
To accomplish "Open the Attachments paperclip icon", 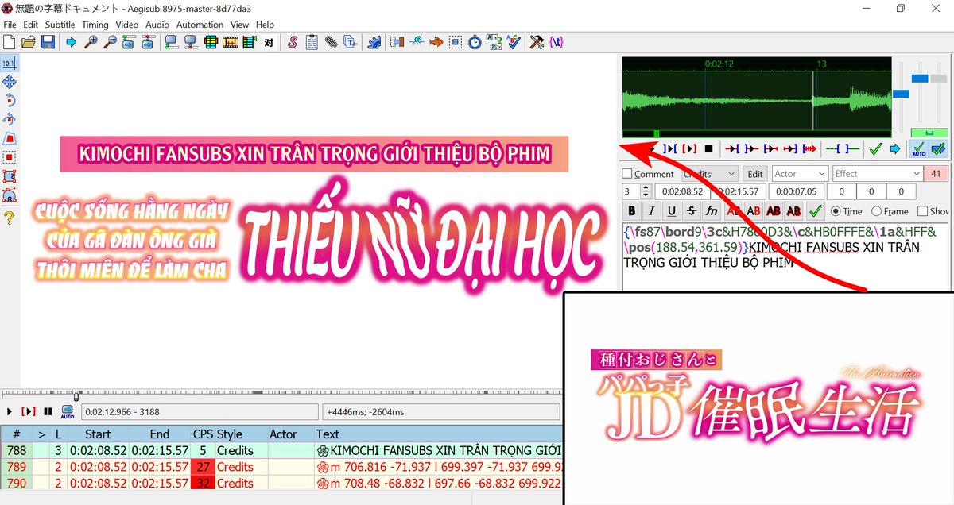I will (x=331, y=41).
